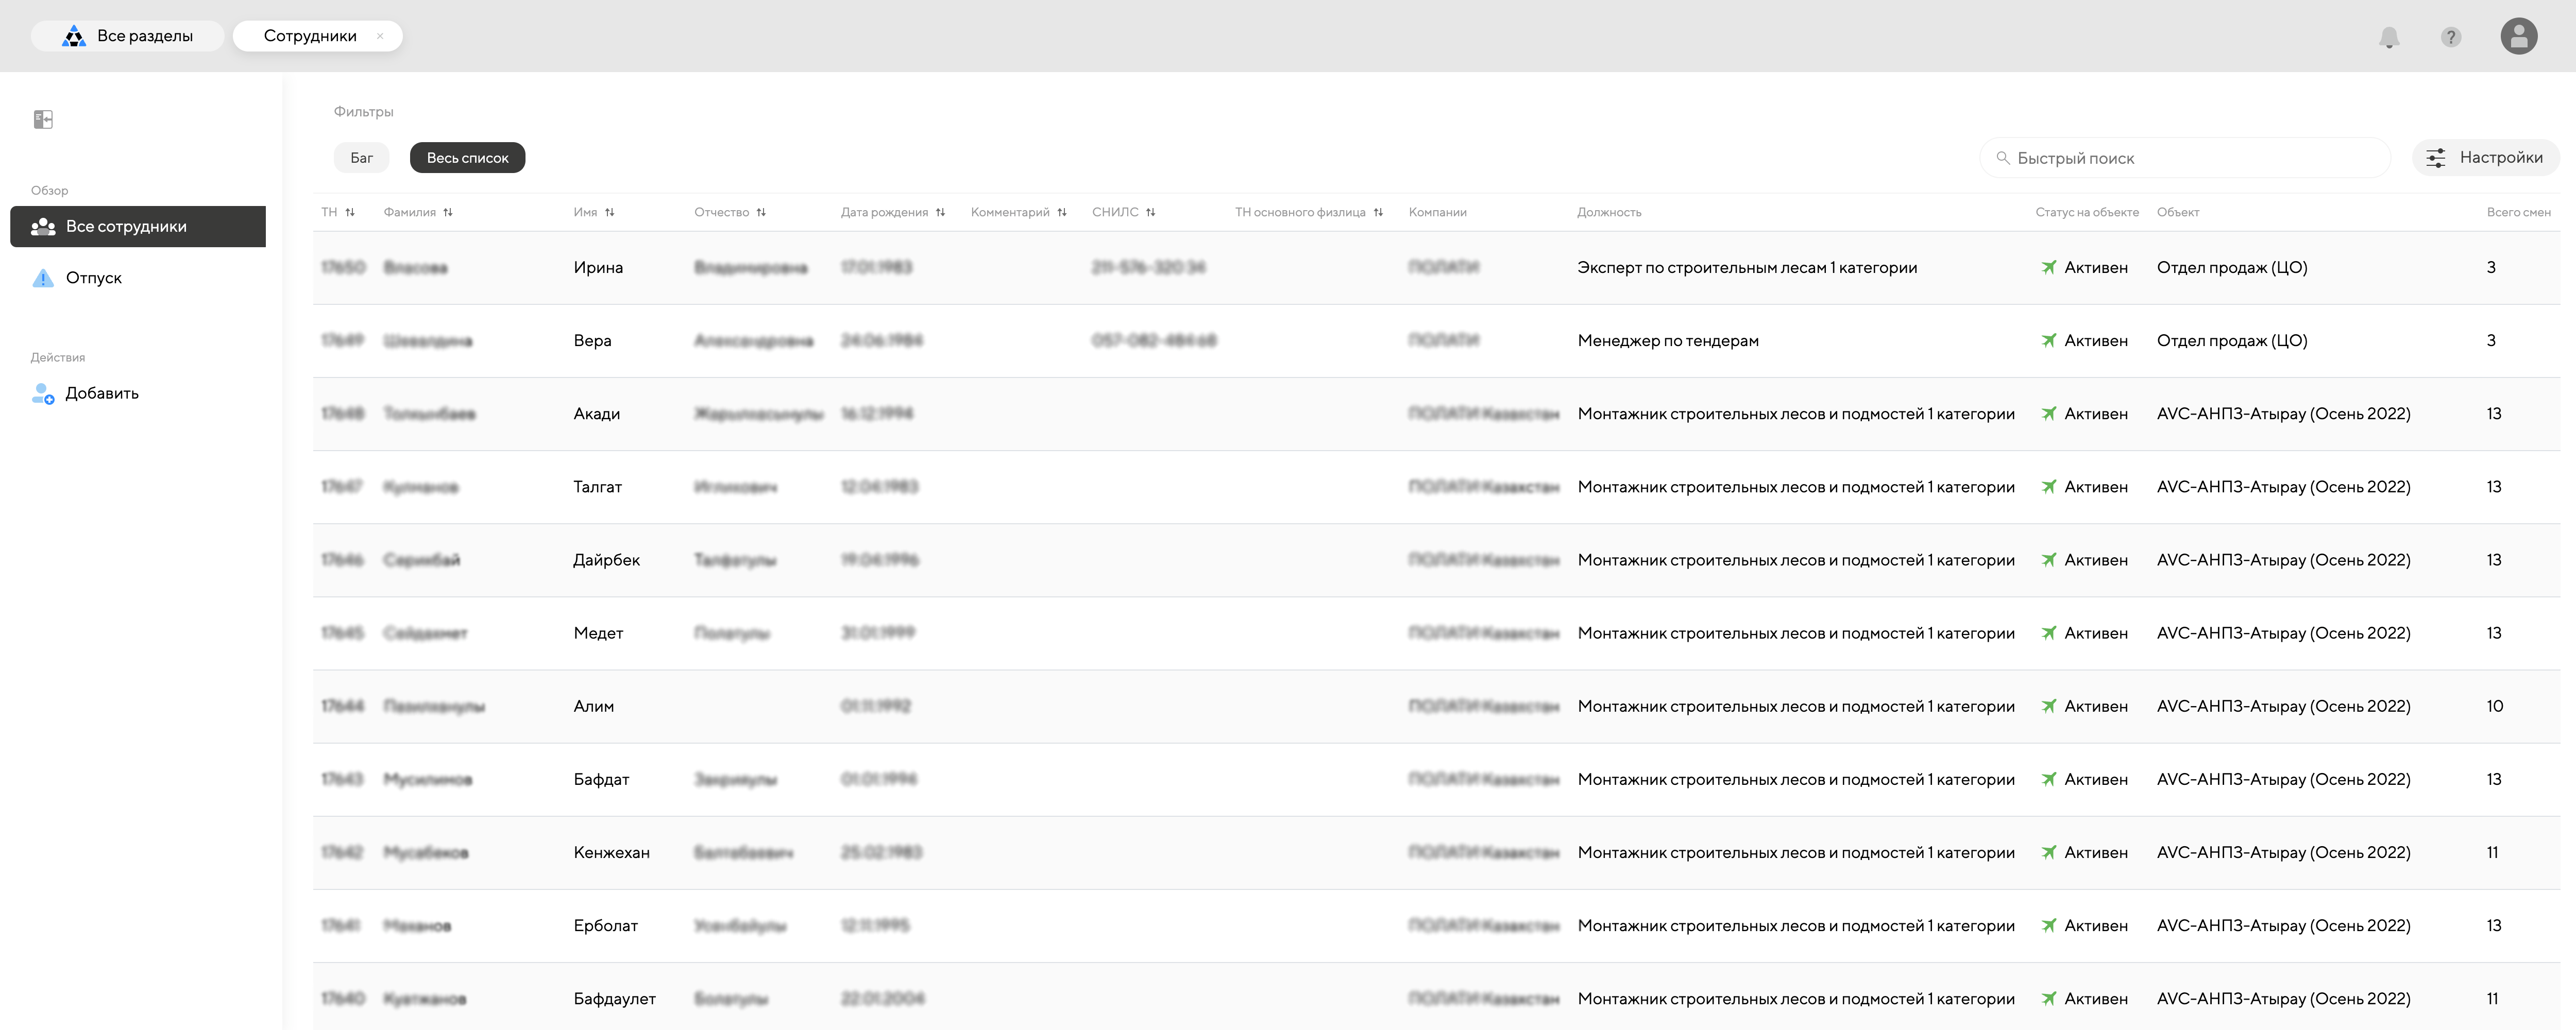2576x1030 pixels.
Task: Click the active status icon in Кенжехан row
Action: pos(2049,852)
